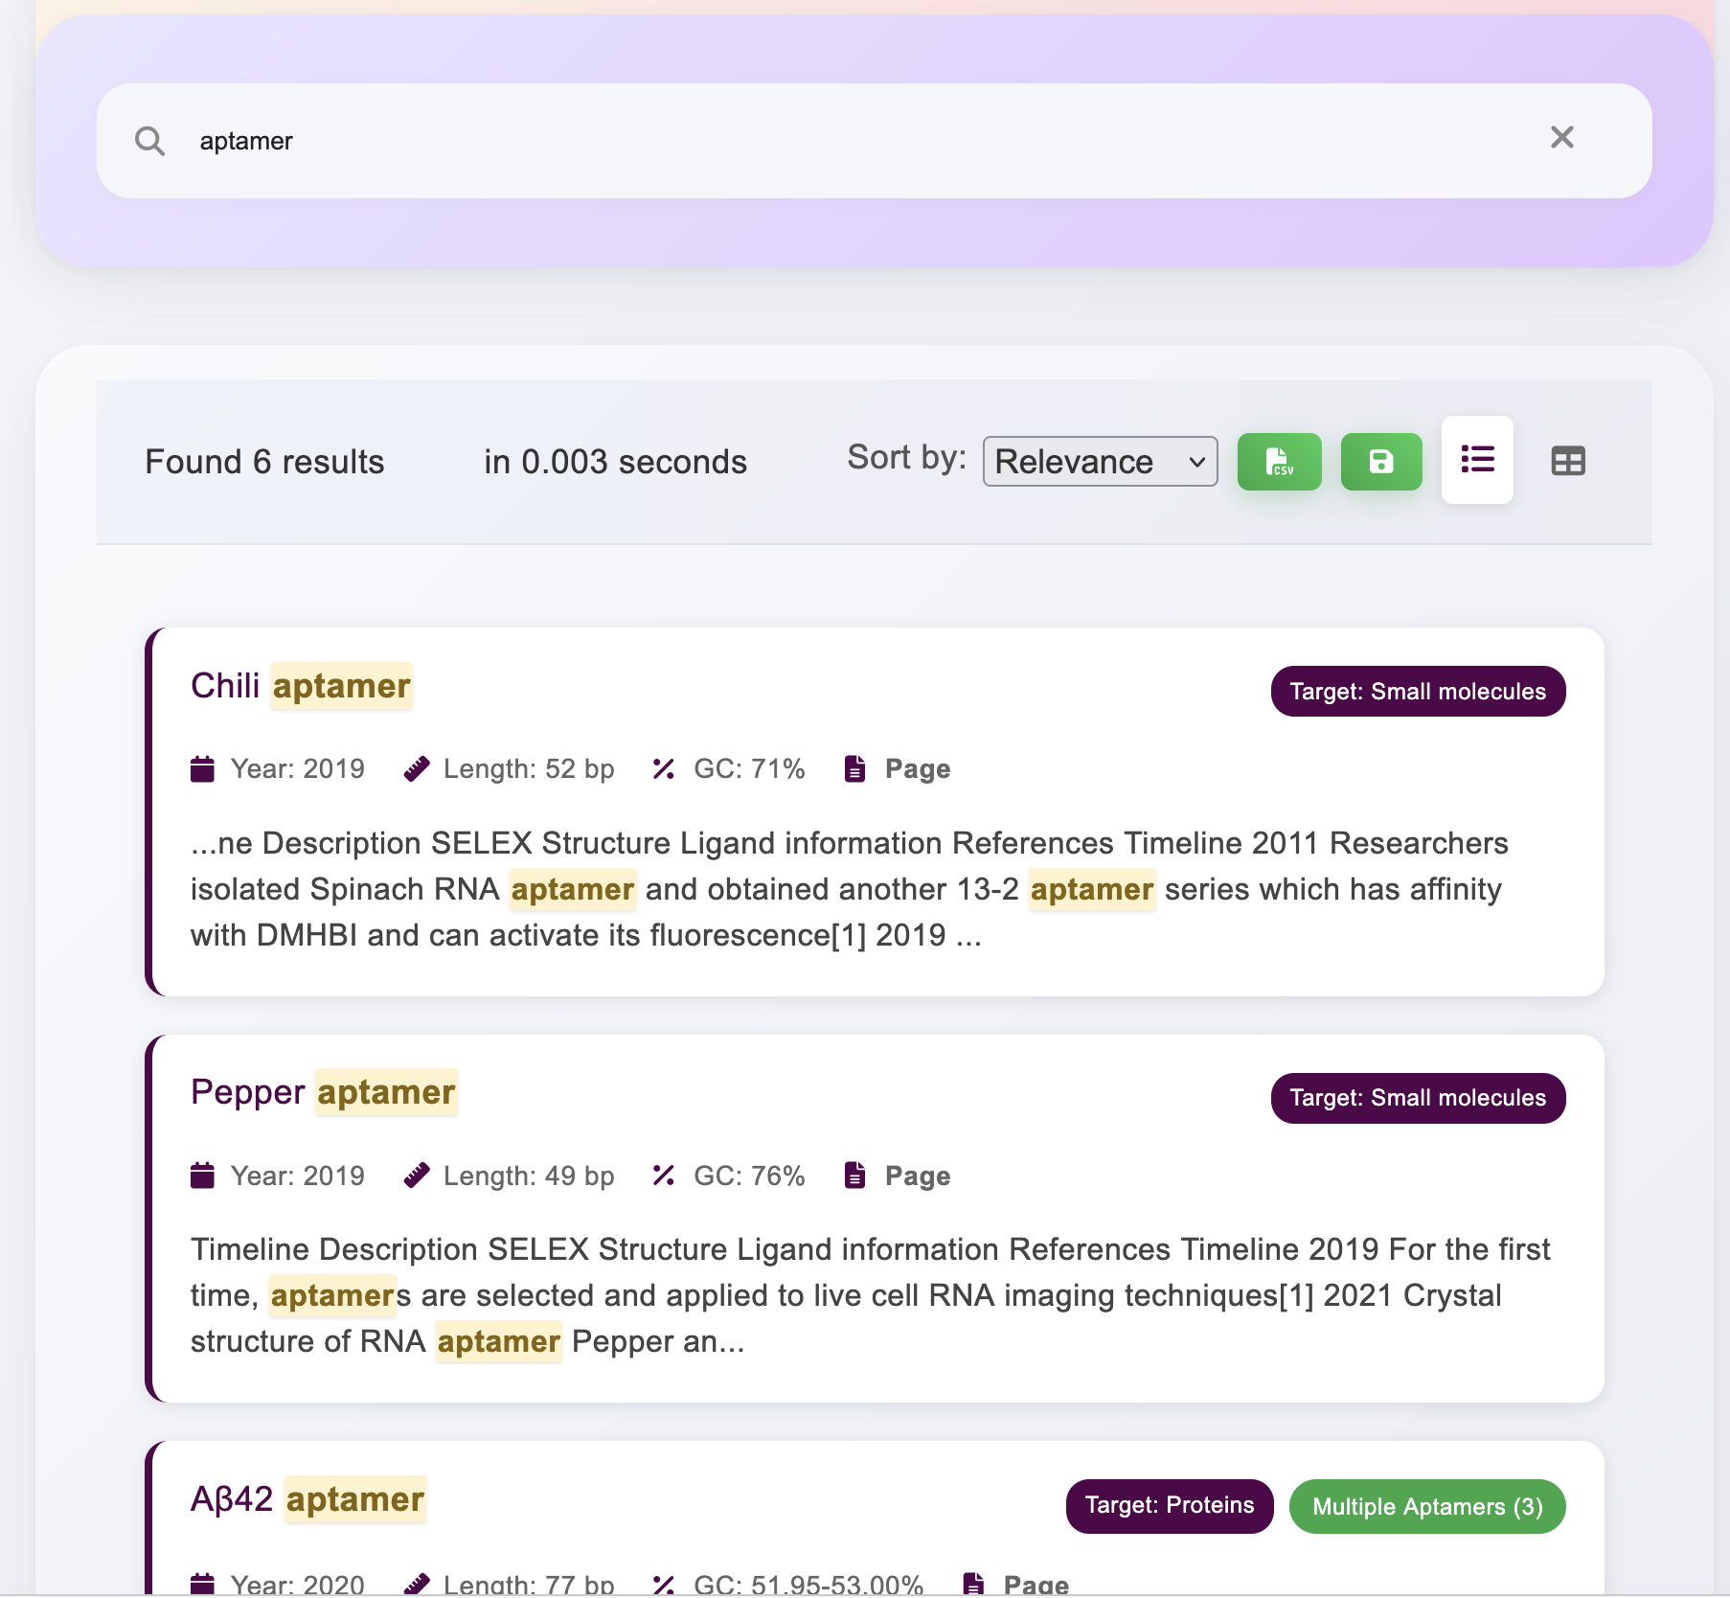Open the Chili aptamer result title
This screenshot has width=1730, height=1598.
301,686
